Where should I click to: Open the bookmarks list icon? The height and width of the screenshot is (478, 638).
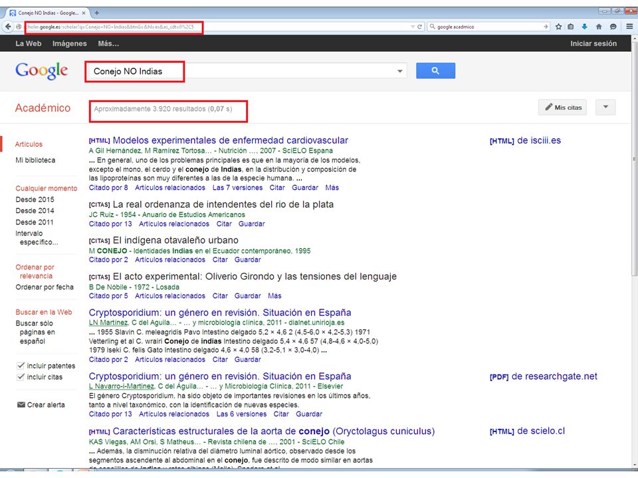(571, 27)
